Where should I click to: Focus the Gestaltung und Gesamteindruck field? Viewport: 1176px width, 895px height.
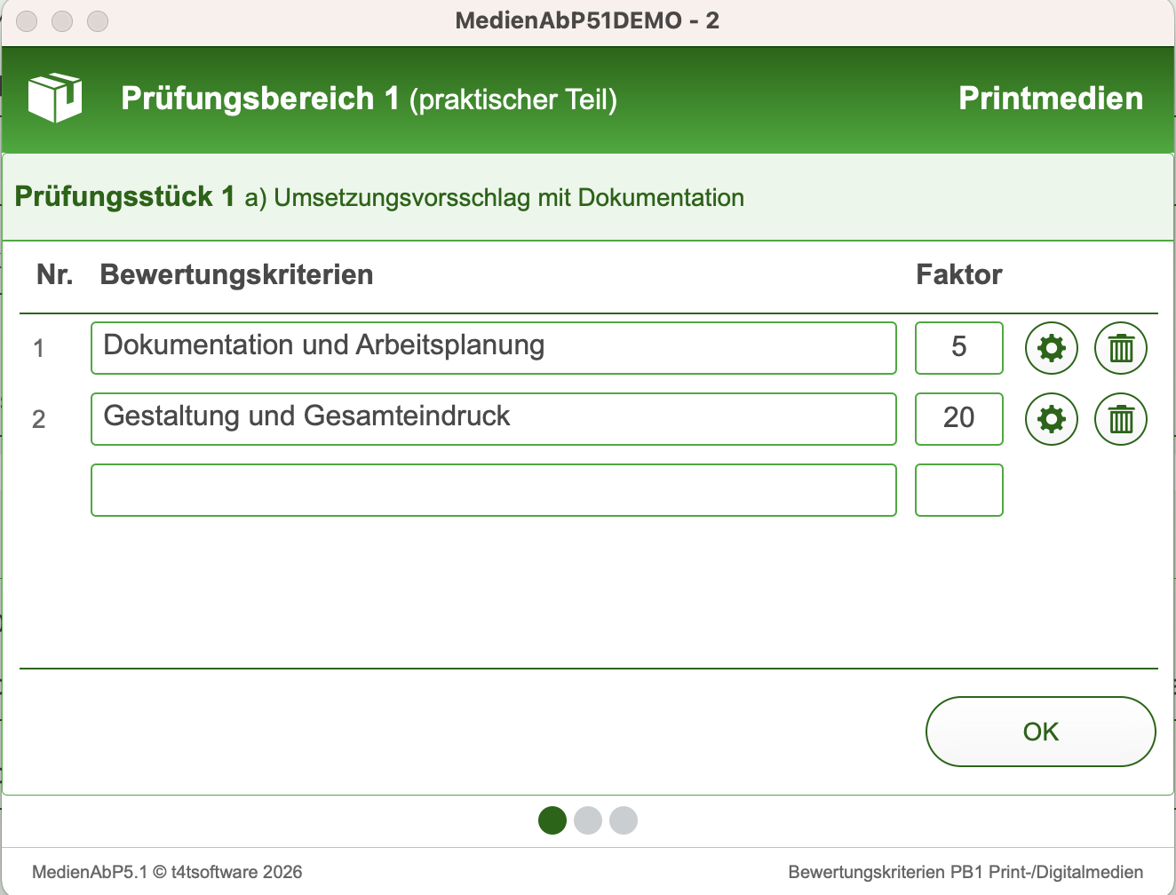[493, 419]
